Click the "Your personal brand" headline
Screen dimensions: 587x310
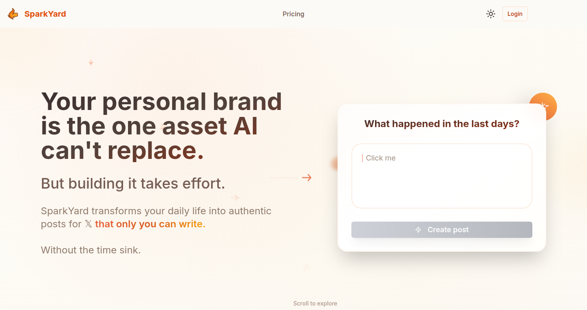coord(161,101)
